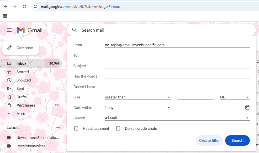Expand the More section in sidebar
The height and width of the screenshot is (153, 259).
21,114
